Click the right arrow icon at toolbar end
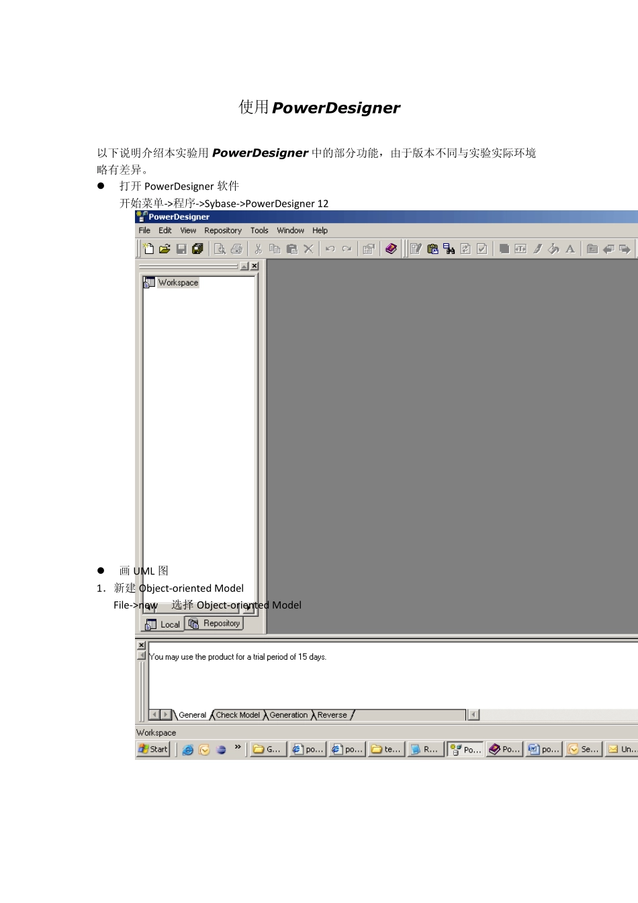The width and height of the screenshot is (638, 903). pos(625,249)
